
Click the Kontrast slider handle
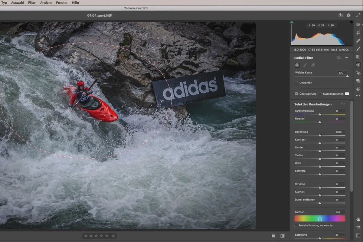320,143
